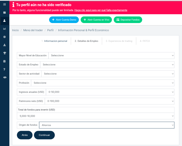182x146 pixels.
Task: Select the FATCA step tab
Action: click(145, 41)
